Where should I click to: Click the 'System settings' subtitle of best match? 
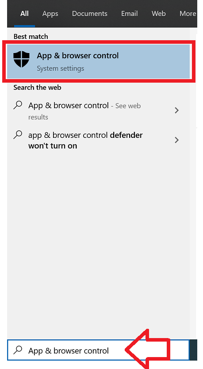pyautogui.click(x=61, y=68)
